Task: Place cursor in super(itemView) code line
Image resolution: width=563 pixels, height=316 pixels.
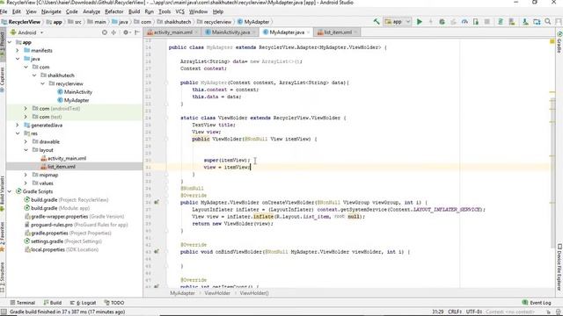Action: pos(227,160)
